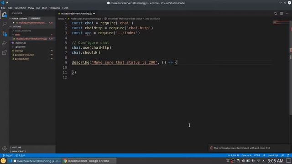The height and width of the screenshot is (164, 292).
Task: Select the makeSureServerIsRunning.js editor tab
Action: pyautogui.click(x=76, y=13)
